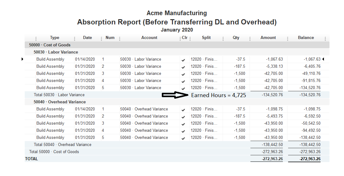Click Qty -187.5 in Labor Variance row 2
Viewport: 344px width, 176px height.
tap(240, 67)
